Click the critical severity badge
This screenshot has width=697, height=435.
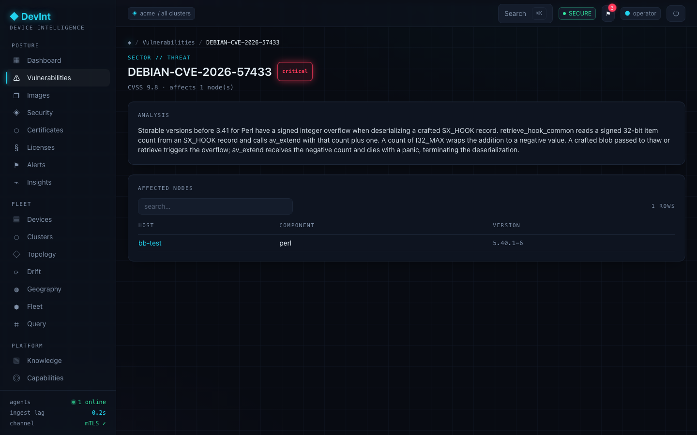[295, 72]
